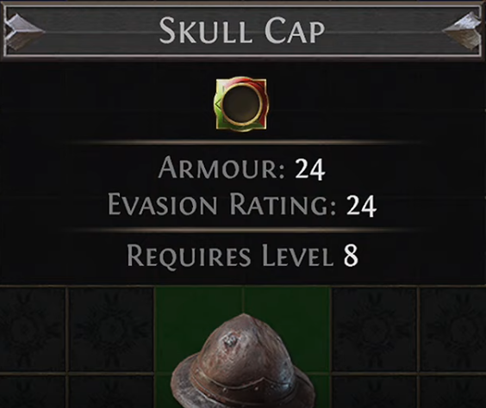The width and height of the screenshot is (486, 408).
Task: Click the far-right top-row inventory slot
Action: pyautogui.click(x=453, y=330)
